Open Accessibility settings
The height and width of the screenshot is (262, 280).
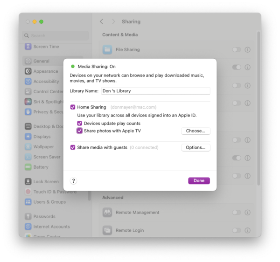tap(42, 81)
